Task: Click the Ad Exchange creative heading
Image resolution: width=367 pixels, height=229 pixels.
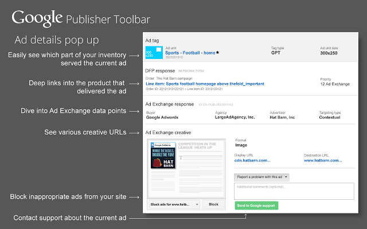Action: pos(168,132)
